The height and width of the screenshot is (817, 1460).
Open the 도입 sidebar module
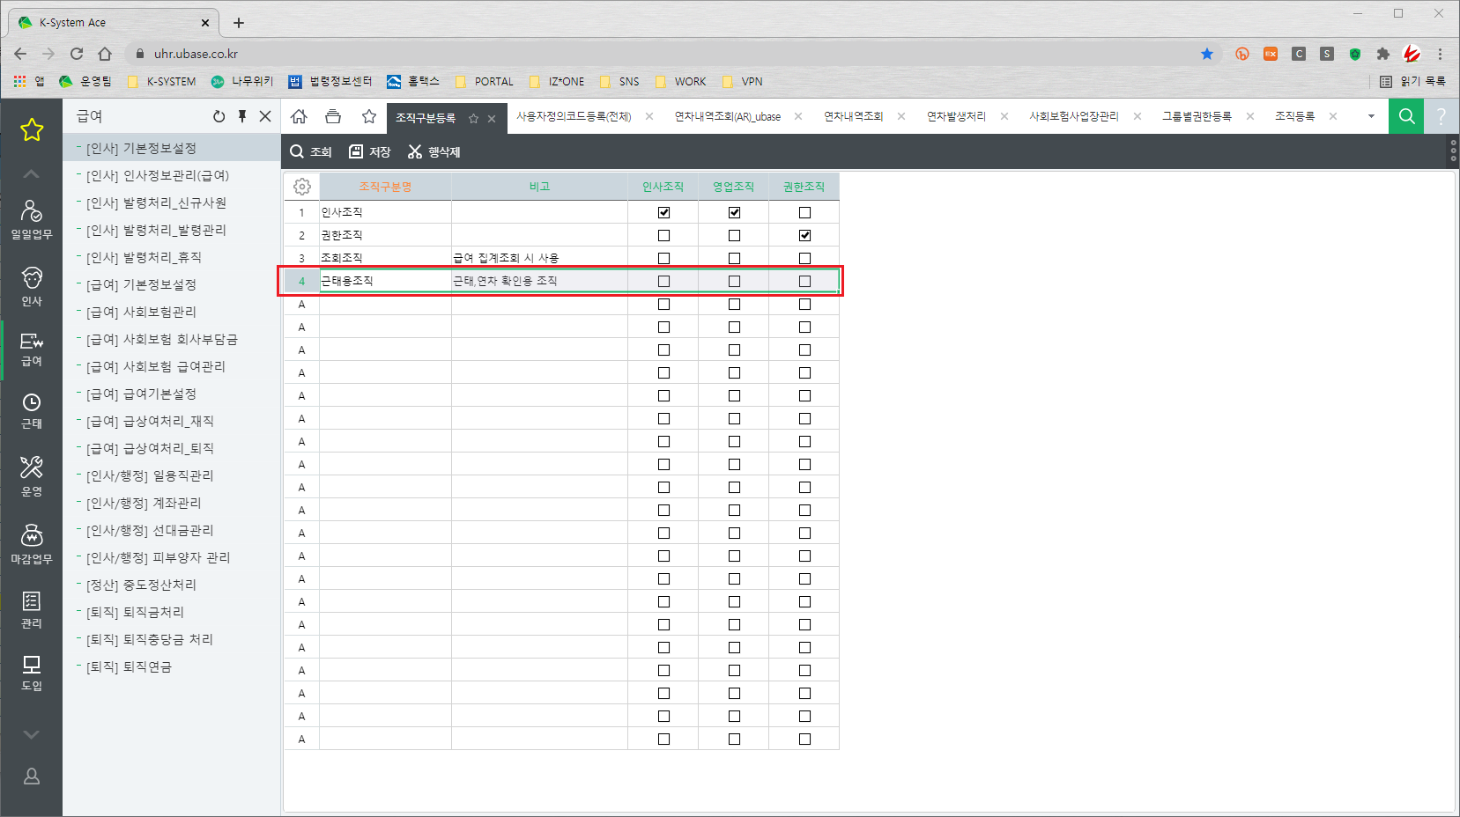pyautogui.click(x=32, y=673)
